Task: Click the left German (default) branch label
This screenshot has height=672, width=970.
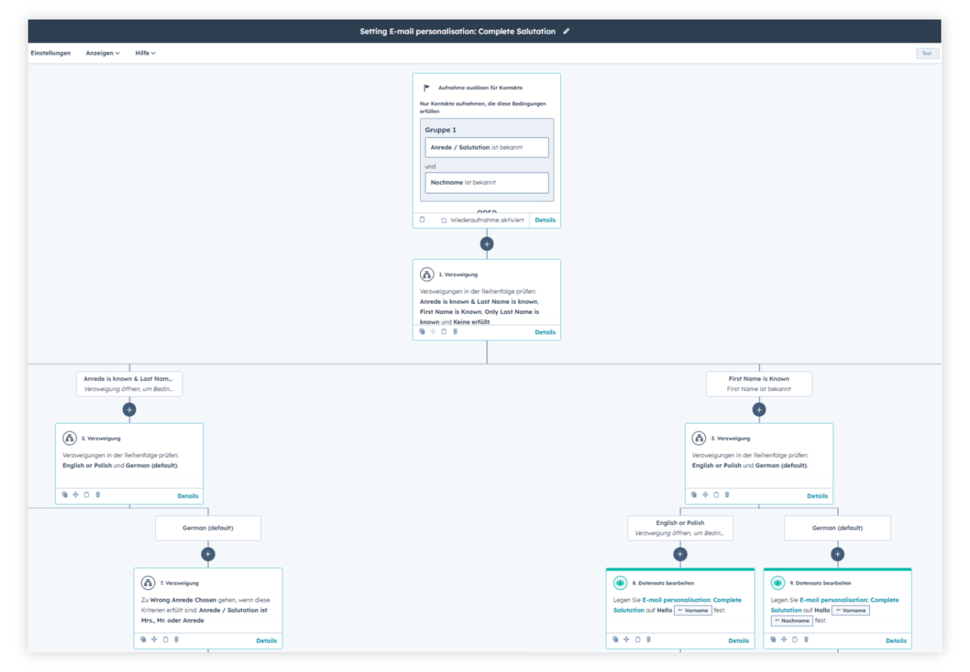Action: click(208, 528)
